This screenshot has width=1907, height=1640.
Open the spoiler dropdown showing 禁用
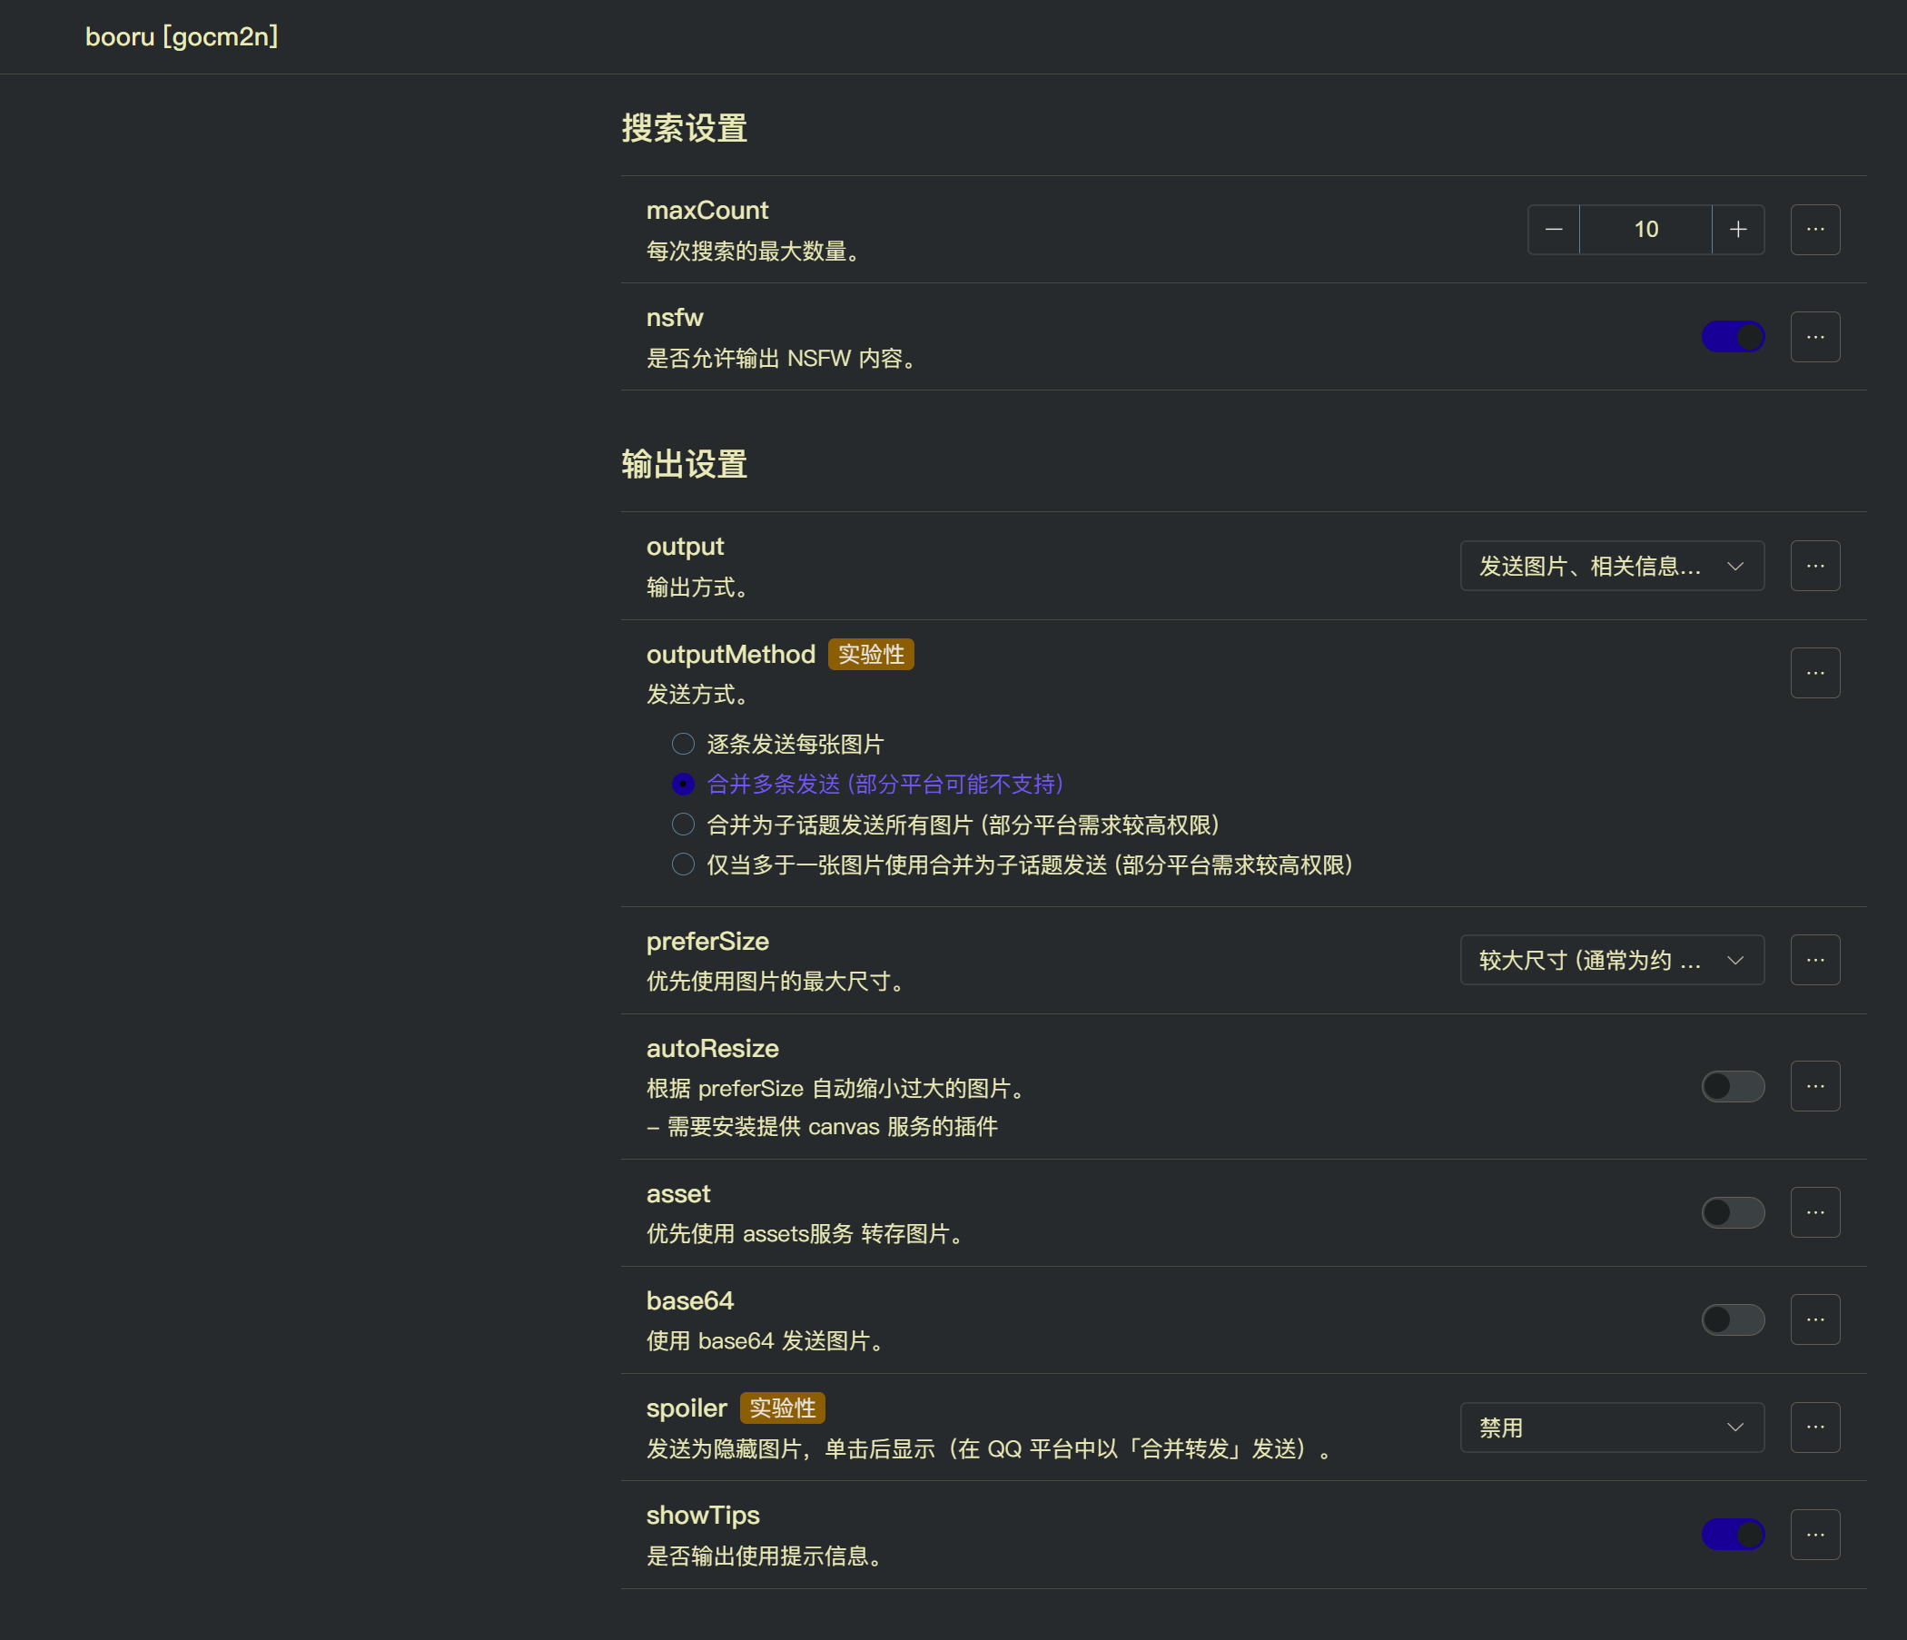(x=1611, y=1427)
